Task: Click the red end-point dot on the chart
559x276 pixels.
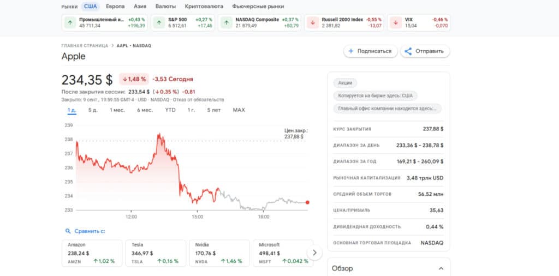Action: (x=307, y=202)
